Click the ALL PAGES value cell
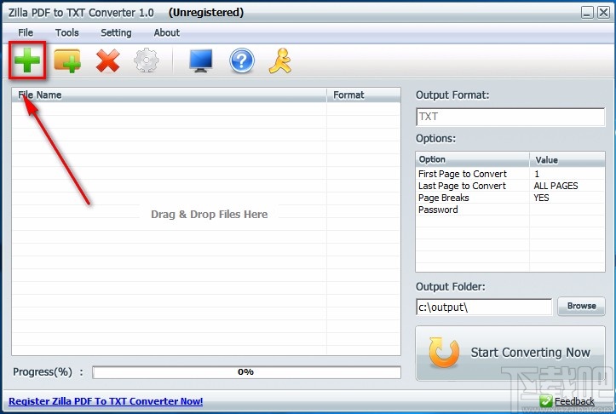616x414 pixels. [556, 186]
